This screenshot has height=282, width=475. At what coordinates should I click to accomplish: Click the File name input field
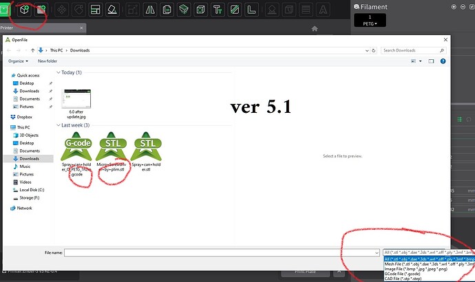click(x=220, y=252)
